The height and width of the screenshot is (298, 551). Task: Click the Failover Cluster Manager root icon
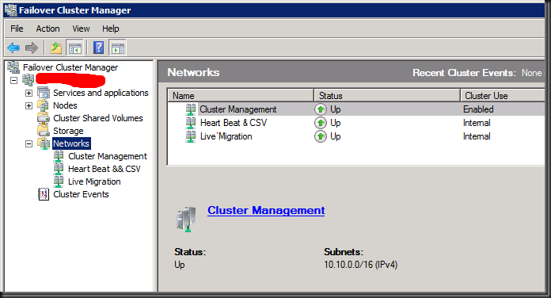(13, 67)
